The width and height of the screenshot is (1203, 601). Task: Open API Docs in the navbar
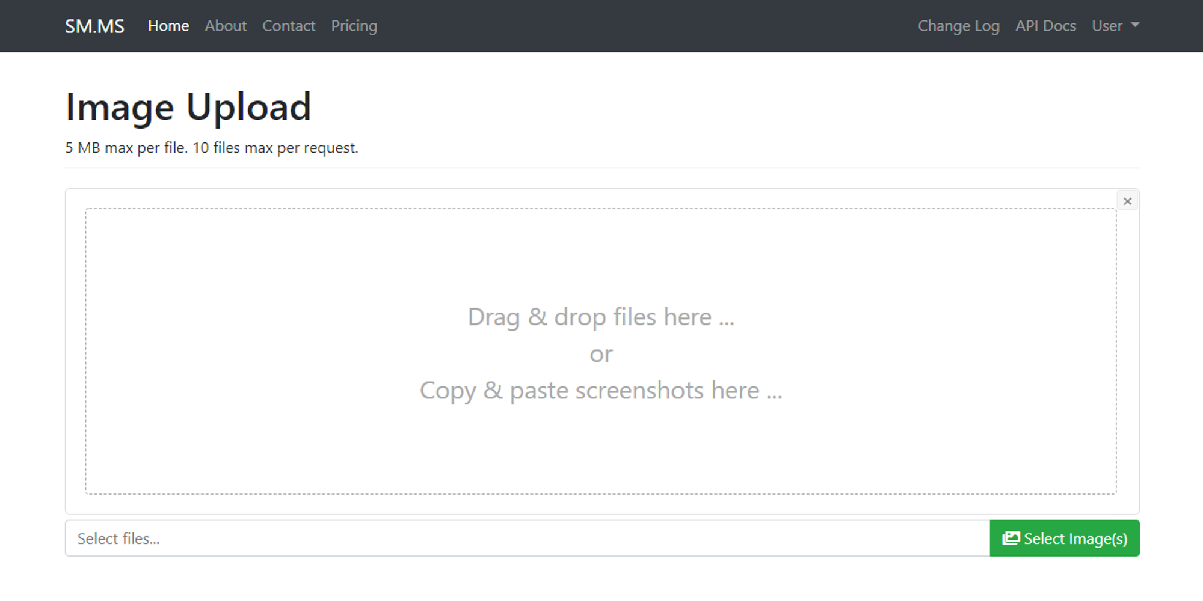(1045, 26)
